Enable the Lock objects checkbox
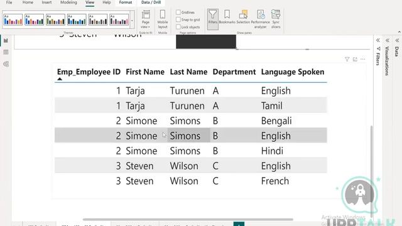The height and width of the screenshot is (226, 402). point(178,26)
